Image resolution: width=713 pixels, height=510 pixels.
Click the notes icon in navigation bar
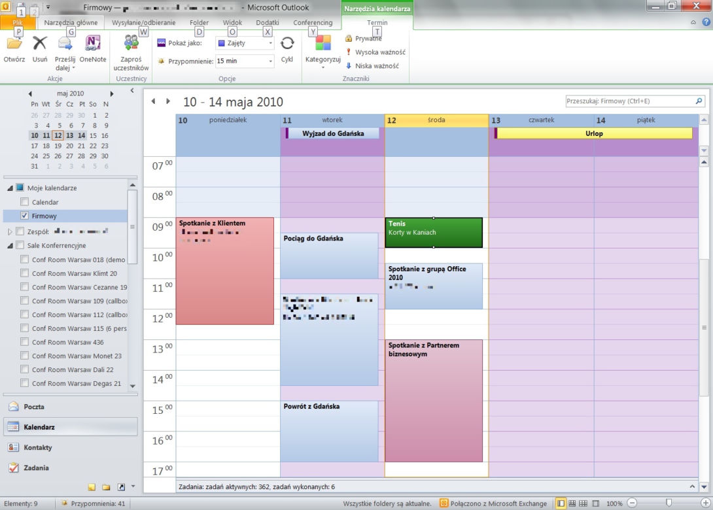pos(92,487)
